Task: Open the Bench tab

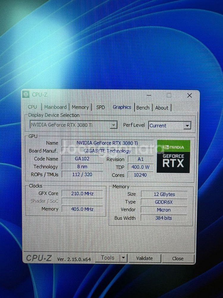Action: tap(143, 107)
